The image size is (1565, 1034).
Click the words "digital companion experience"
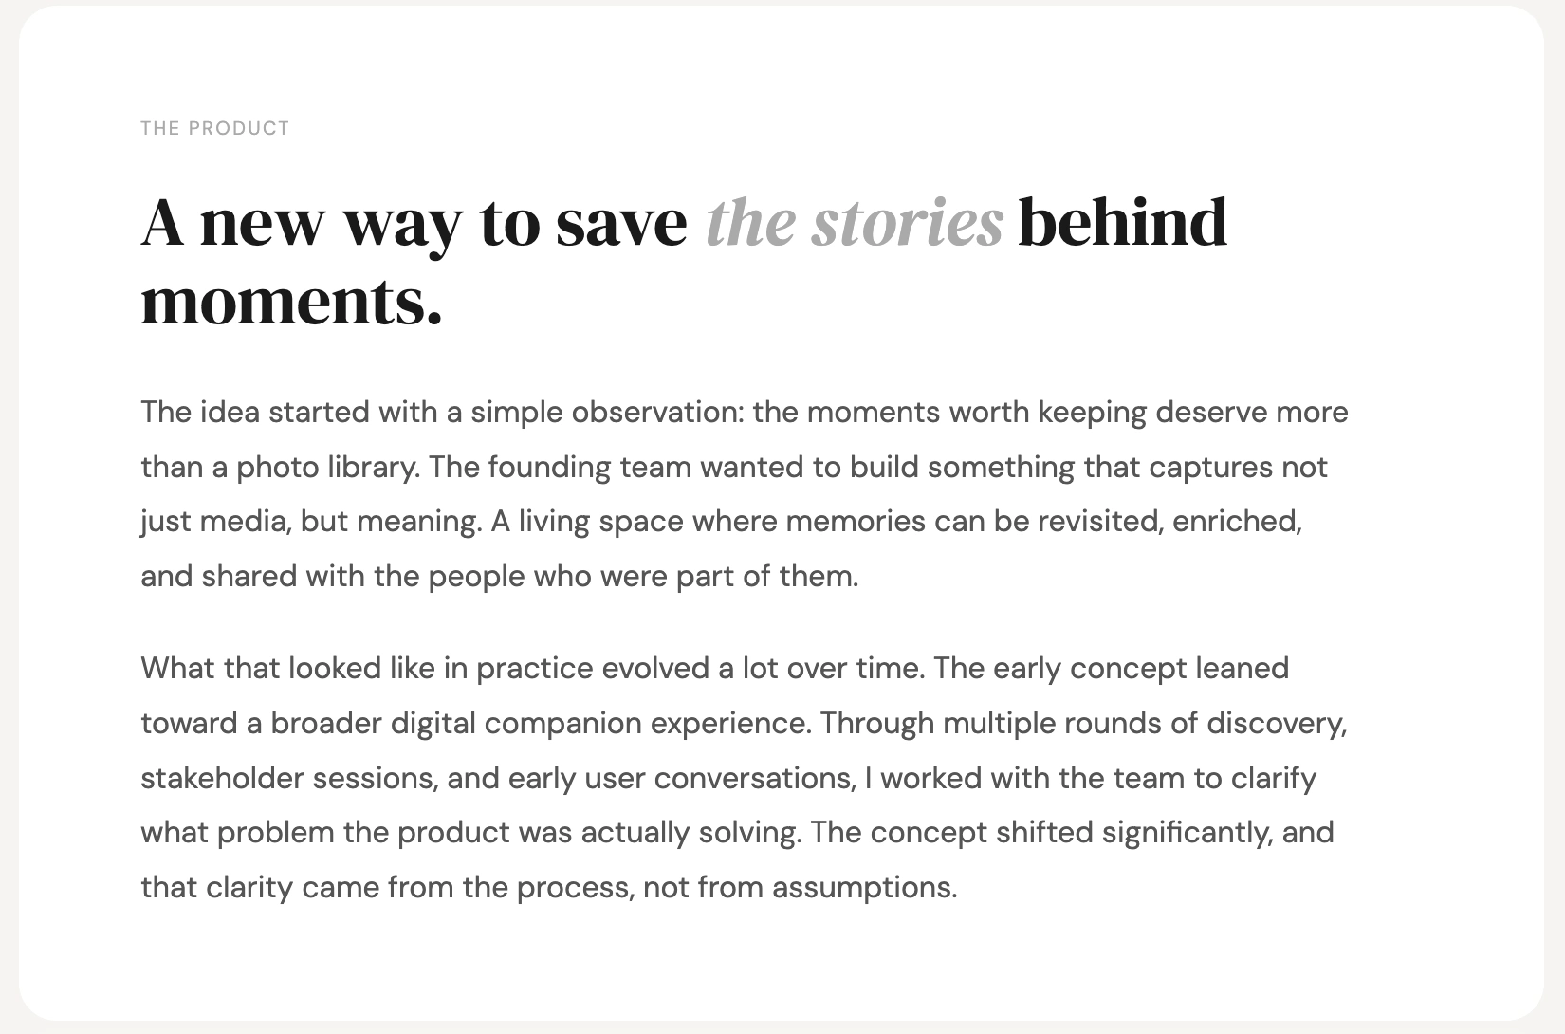(x=600, y=724)
